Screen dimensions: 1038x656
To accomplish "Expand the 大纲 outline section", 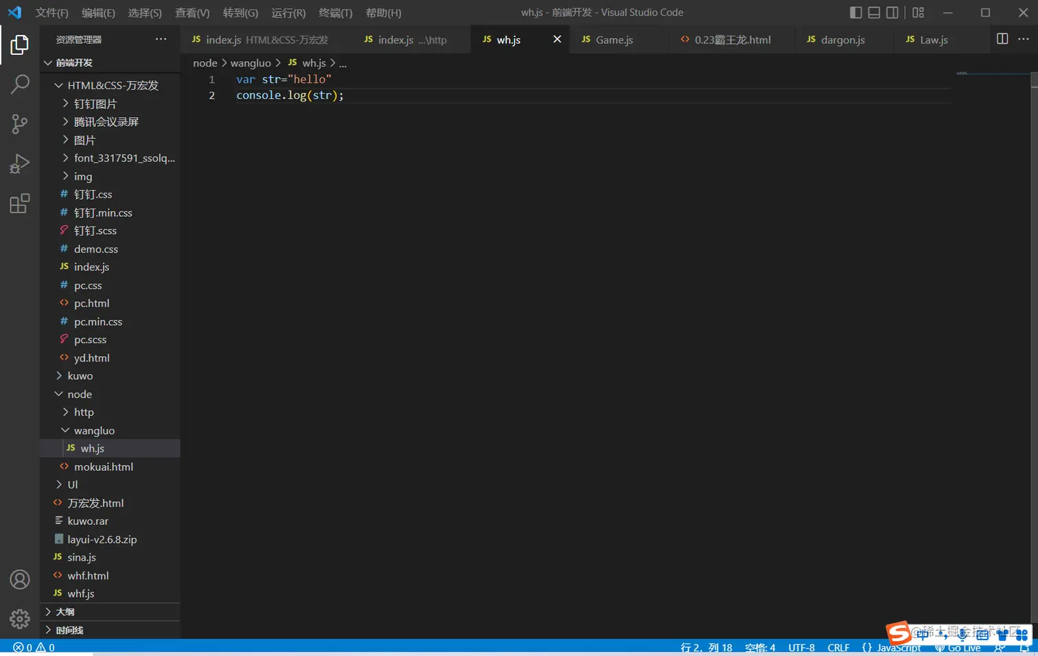I will pyautogui.click(x=110, y=611).
